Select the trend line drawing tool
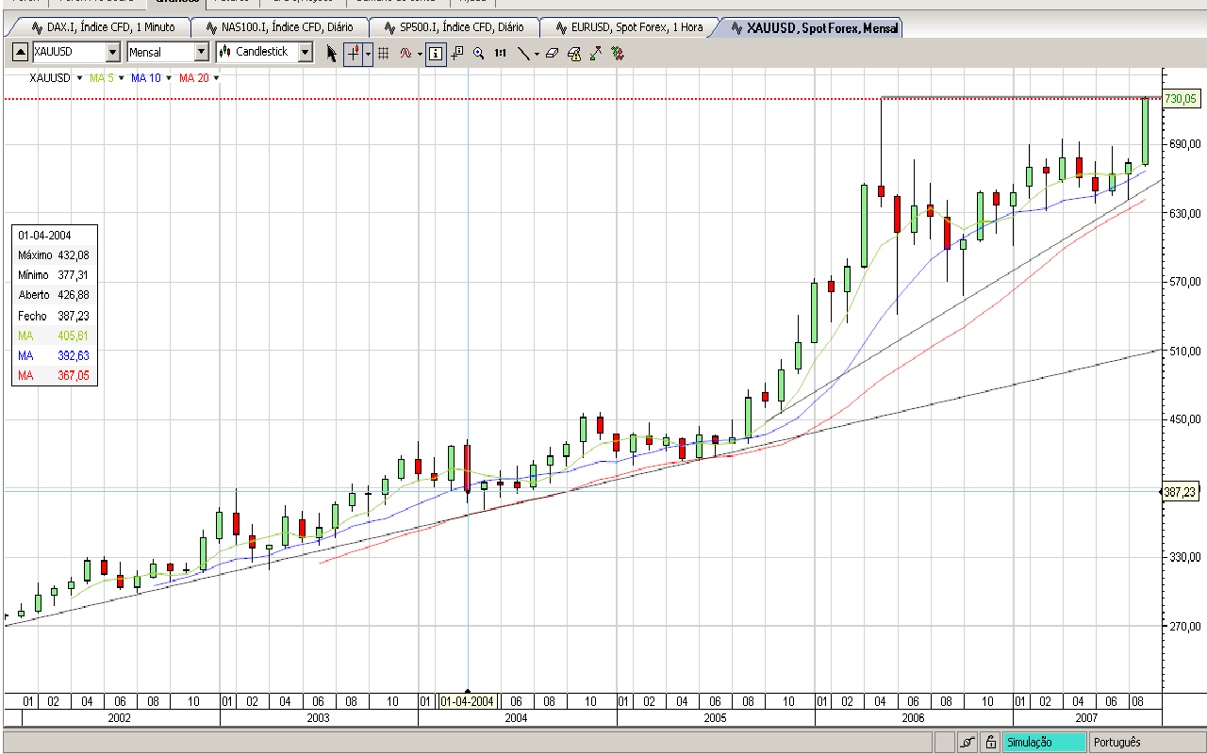This screenshot has width=1207, height=754. coord(523,54)
